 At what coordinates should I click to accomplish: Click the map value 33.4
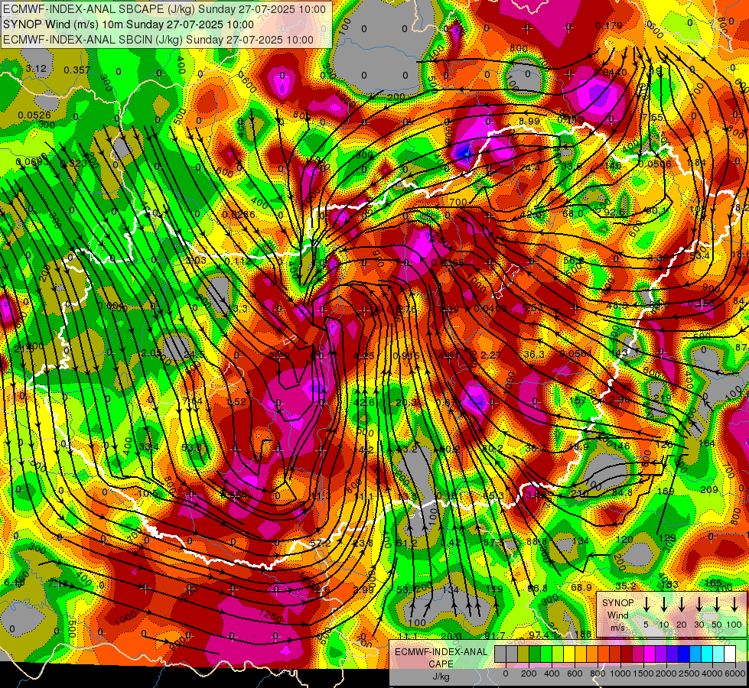[149, 447]
